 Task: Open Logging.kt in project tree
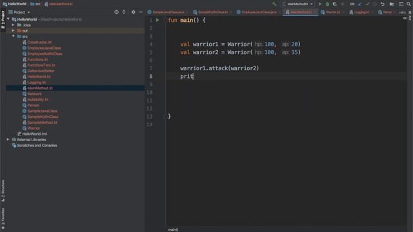coord(37,82)
